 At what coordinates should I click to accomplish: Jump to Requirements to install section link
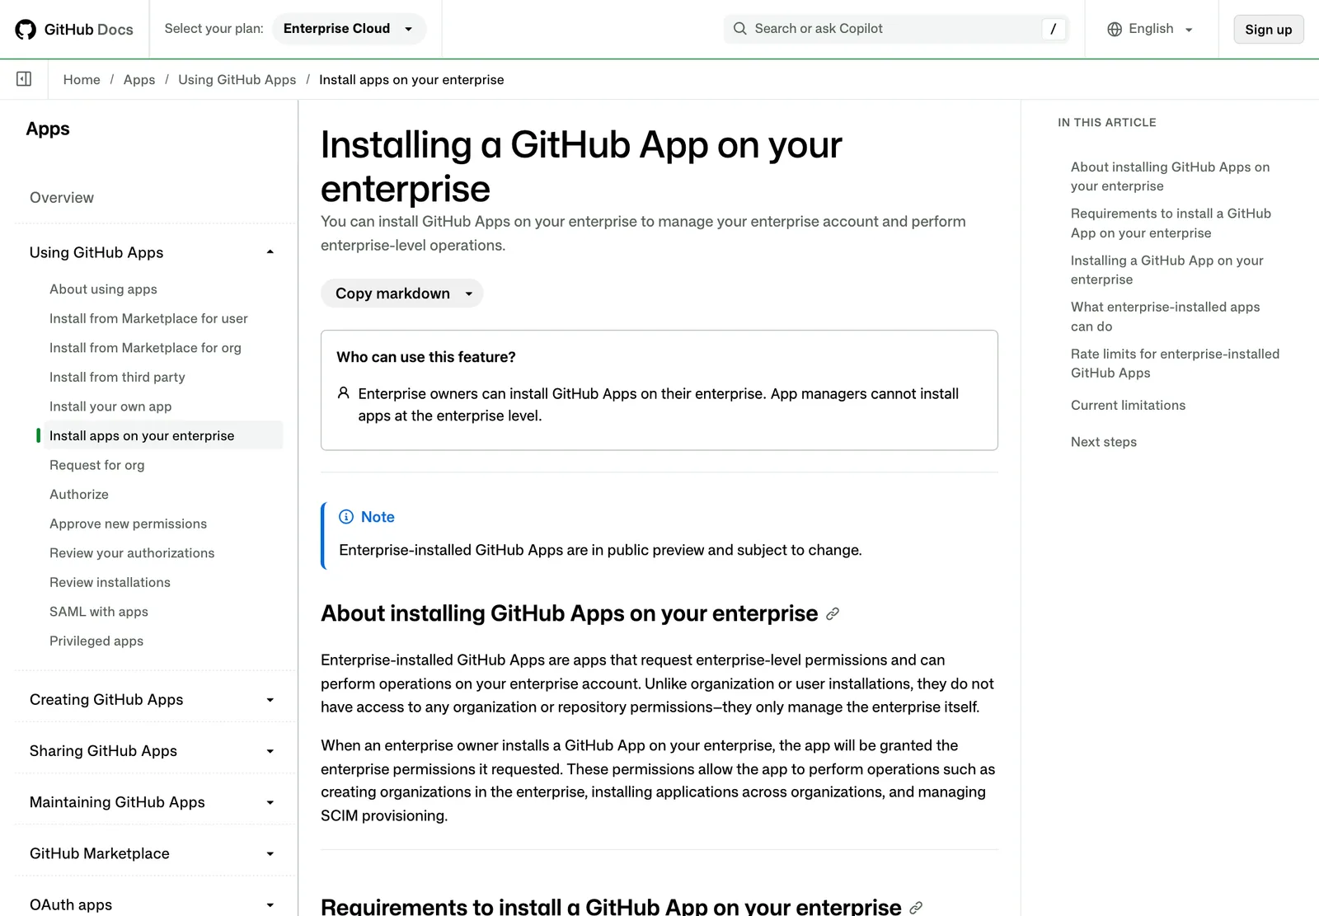[1171, 223]
